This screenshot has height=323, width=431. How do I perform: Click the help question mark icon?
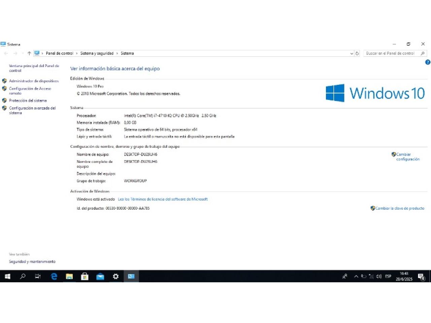(x=428, y=62)
